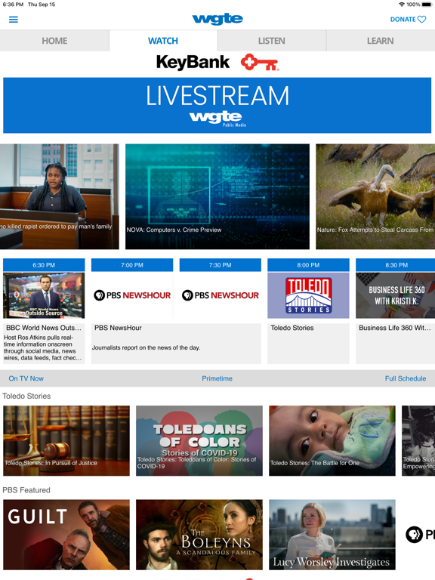
Task: Switch to the Home tab
Action: (x=54, y=41)
